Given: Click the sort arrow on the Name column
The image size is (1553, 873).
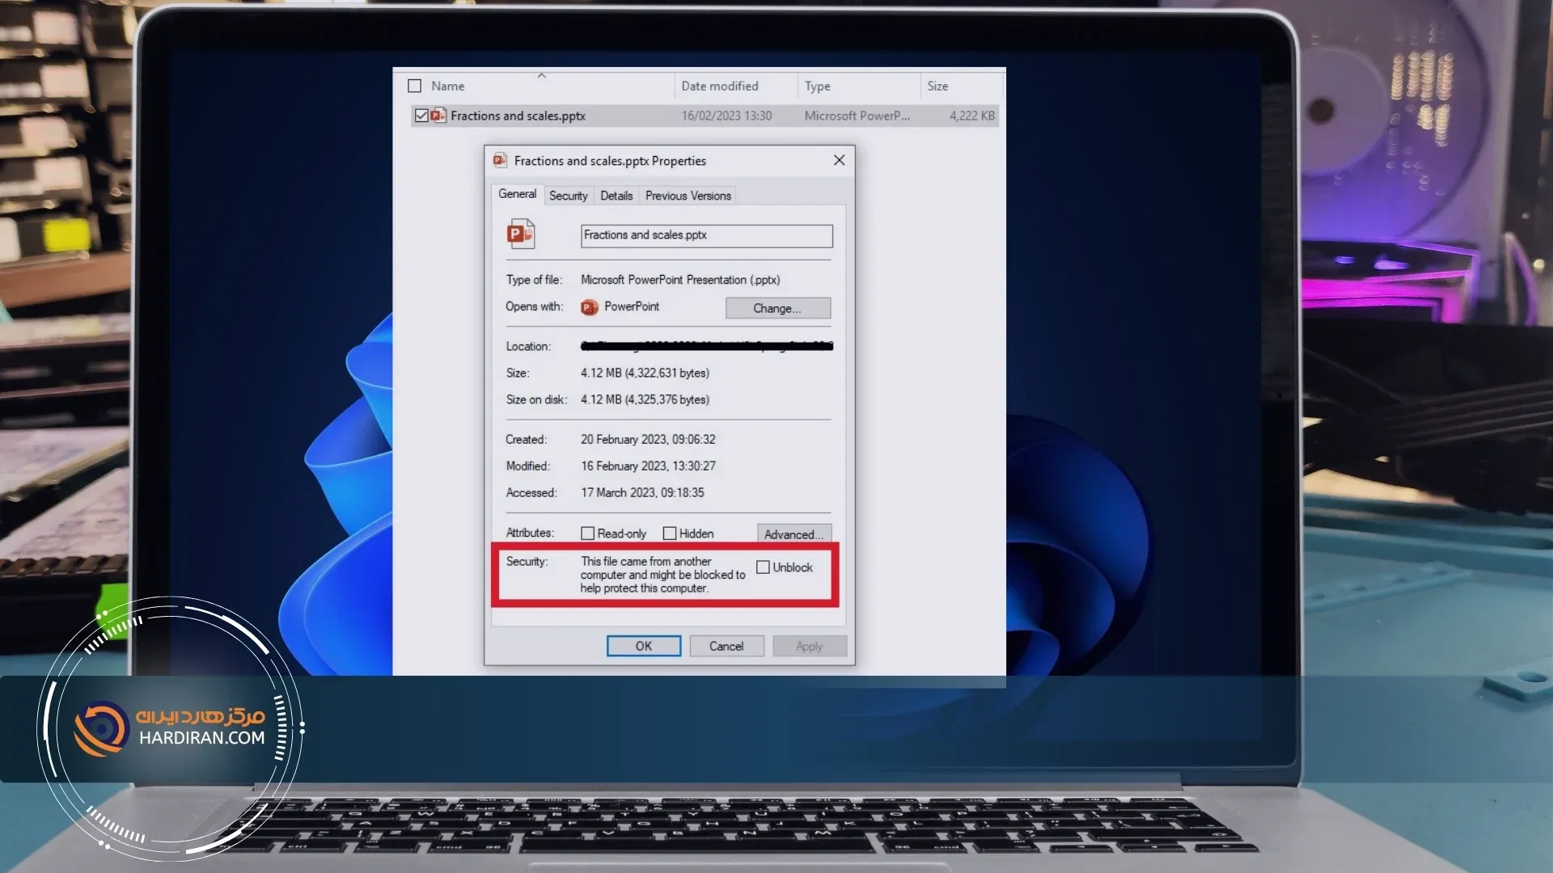Looking at the screenshot, I should (x=542, y=77).
